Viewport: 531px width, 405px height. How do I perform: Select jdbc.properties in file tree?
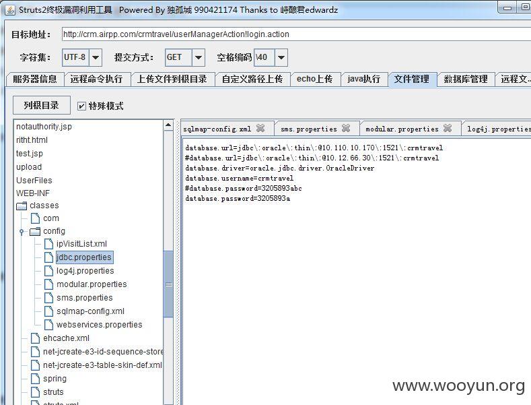pos(84,257)
